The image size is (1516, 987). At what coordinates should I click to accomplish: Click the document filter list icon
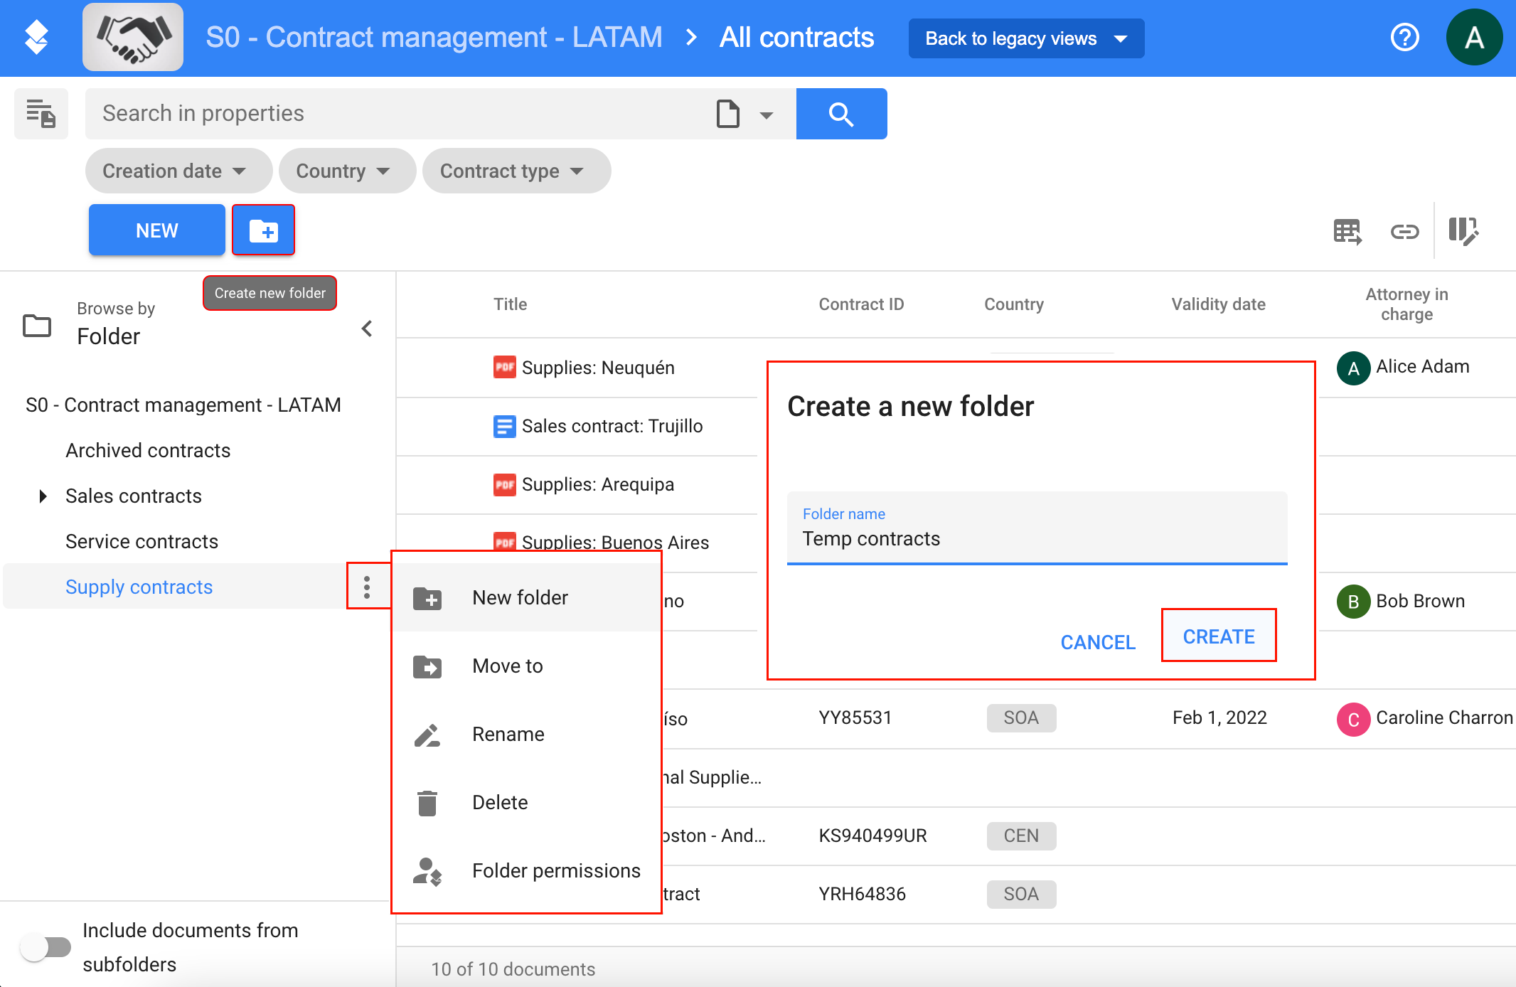click(41, 114)
